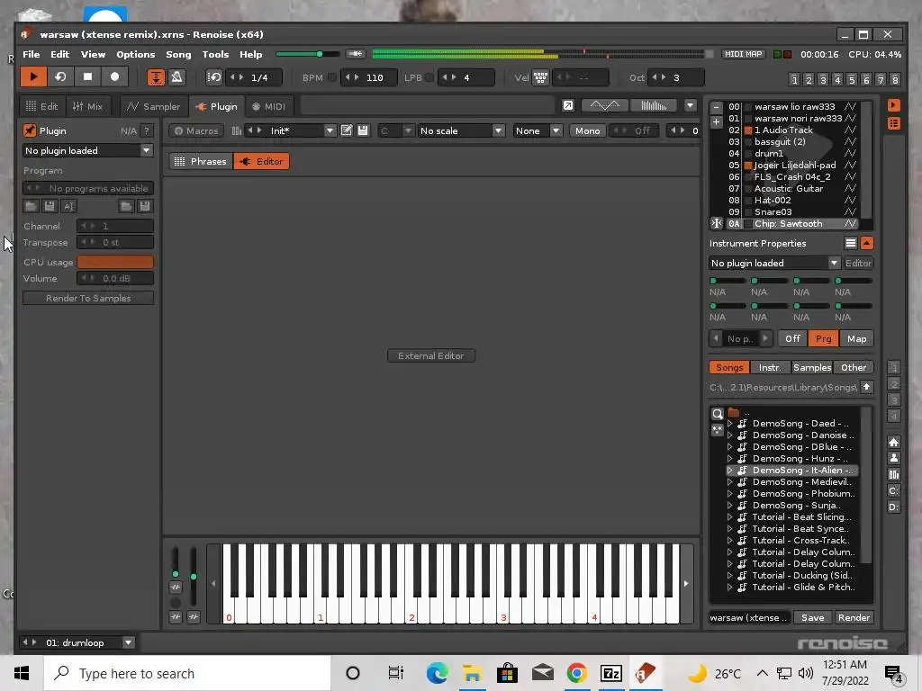Expand DemoSong - Medievil entry
Viewport: 922px width, 691px height.
[x=729, y=482]
